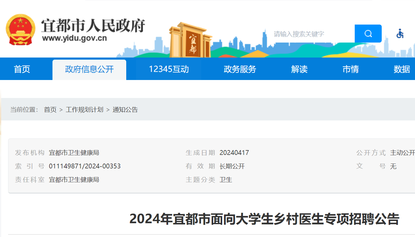Screen dimensions: 415x237
Task: Click the magnifier search button
Action: (x=368, y=34)
